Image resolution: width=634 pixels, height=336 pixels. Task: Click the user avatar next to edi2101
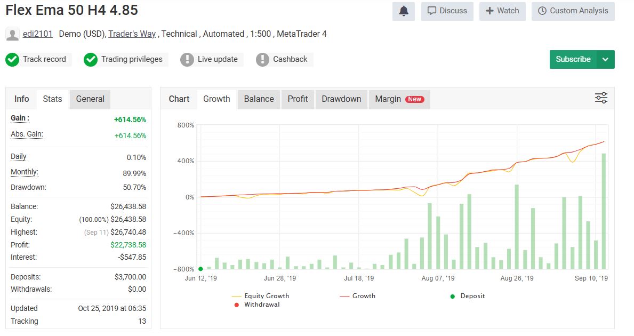(11, 34)
